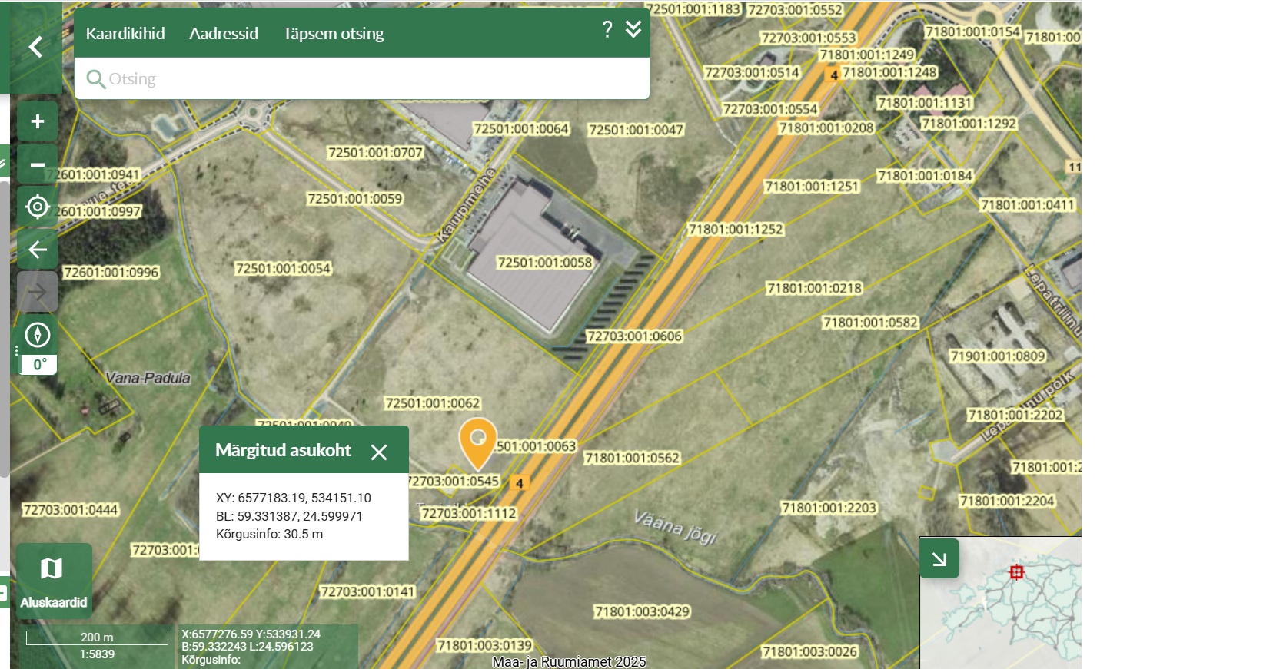Select parcel label 72501:001:0058 on map
This screenshot has height=669, width=1283.
click(x=544, y=263)
